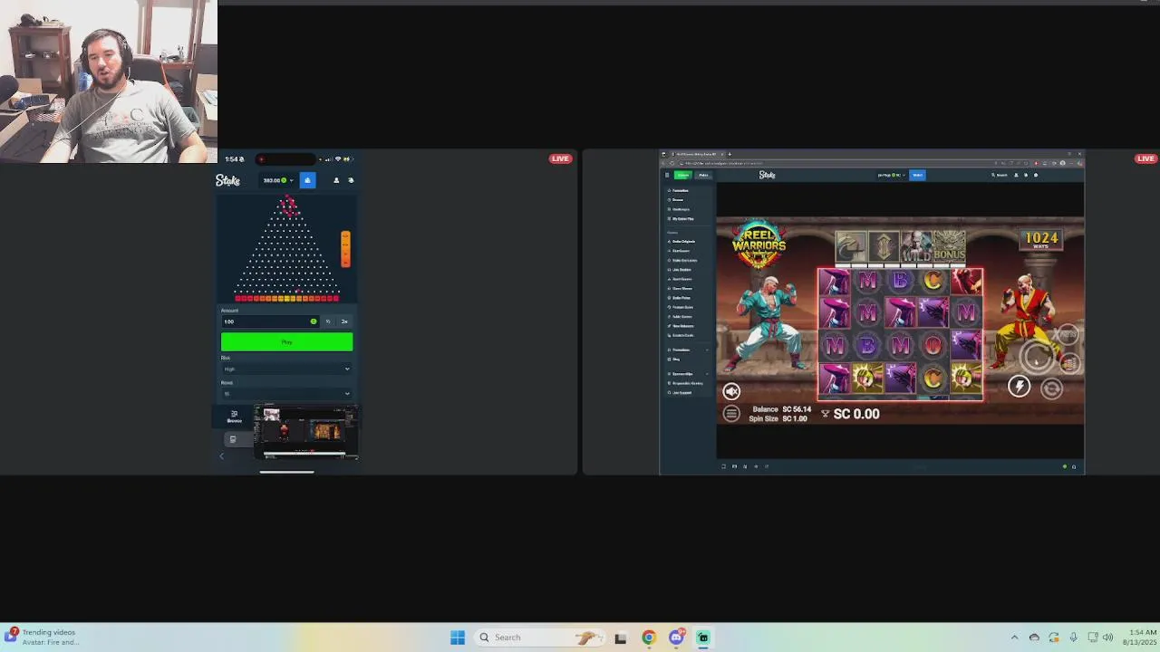Open the desktop Stake profile icon

pyautogui.click(x=1016, y=175)
